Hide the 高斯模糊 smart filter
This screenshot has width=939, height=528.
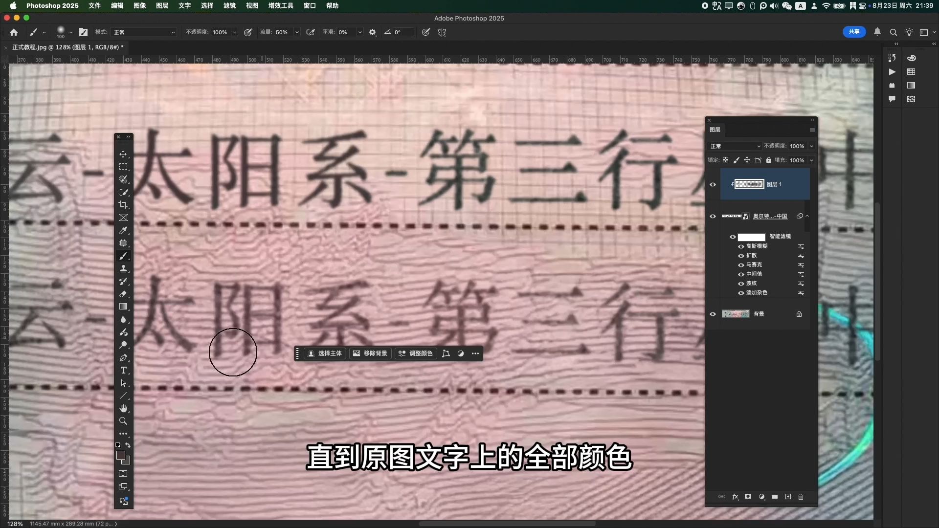coord(741,246)
